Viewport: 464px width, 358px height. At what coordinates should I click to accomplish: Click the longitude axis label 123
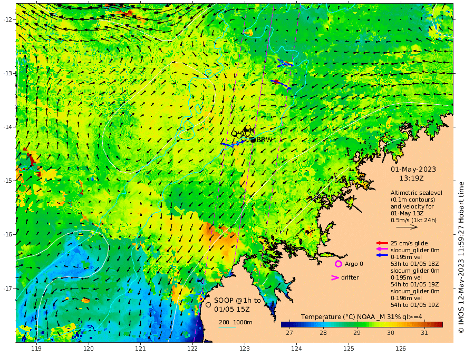[245, 349]
